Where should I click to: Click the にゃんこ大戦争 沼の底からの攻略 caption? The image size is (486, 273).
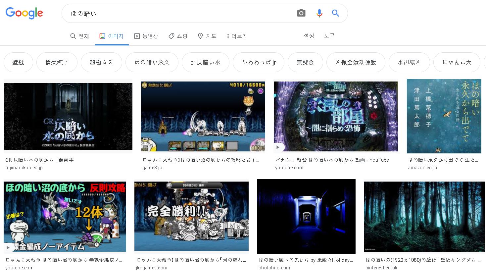click(x=201, y=160)
